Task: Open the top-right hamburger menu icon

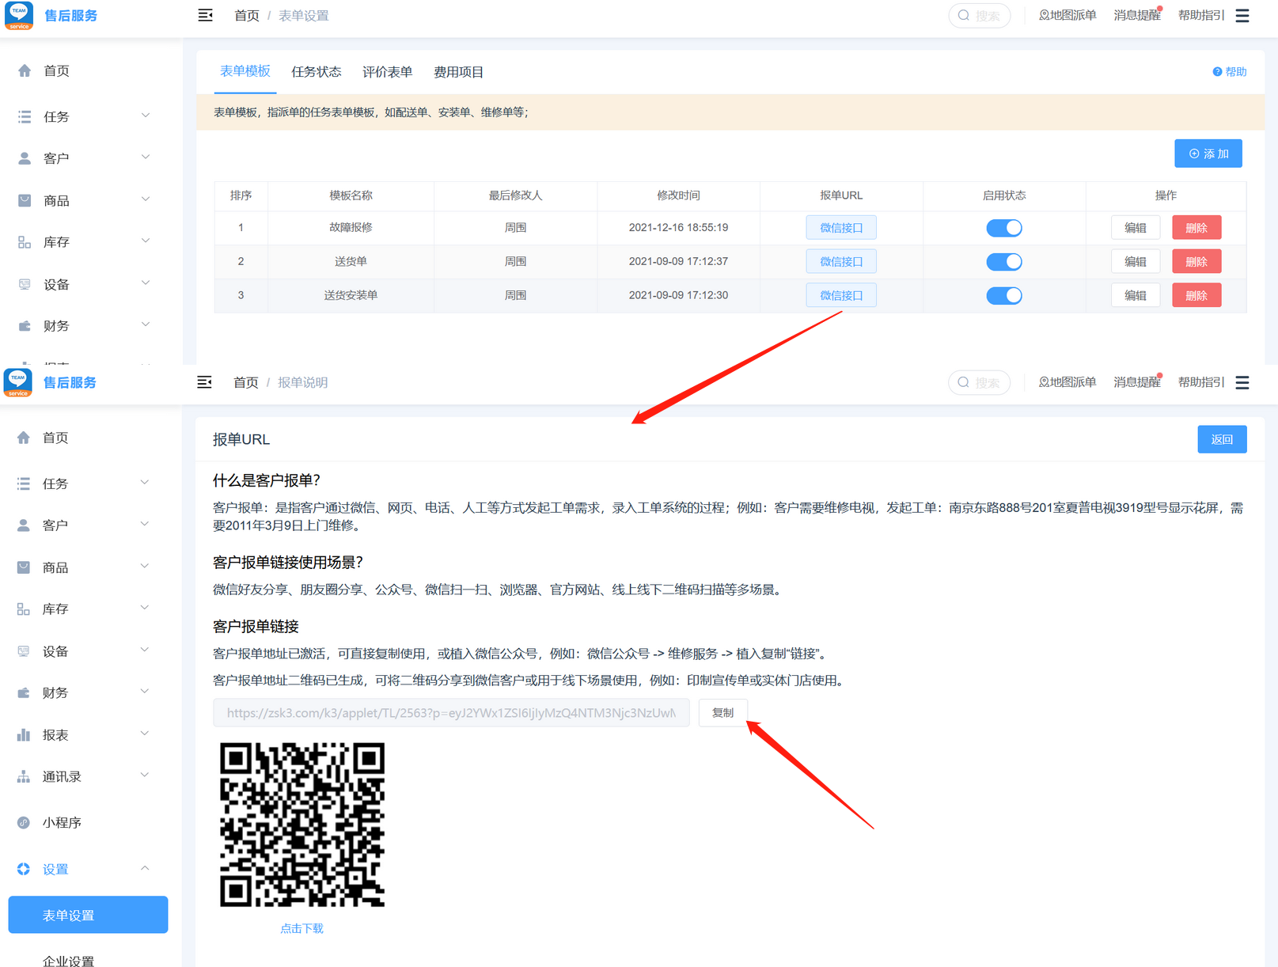Action: (x=1242, y=15)
